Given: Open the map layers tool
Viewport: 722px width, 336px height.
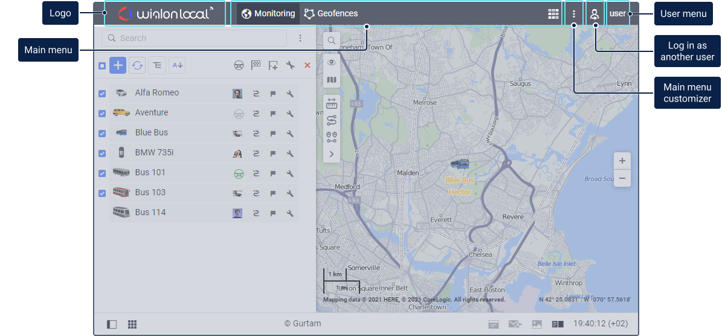Looking at the screenshot, I should coord(332,80).
